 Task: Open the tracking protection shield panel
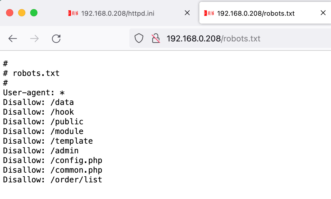[139, 39]
